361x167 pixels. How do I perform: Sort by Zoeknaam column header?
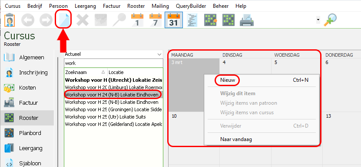86,72
